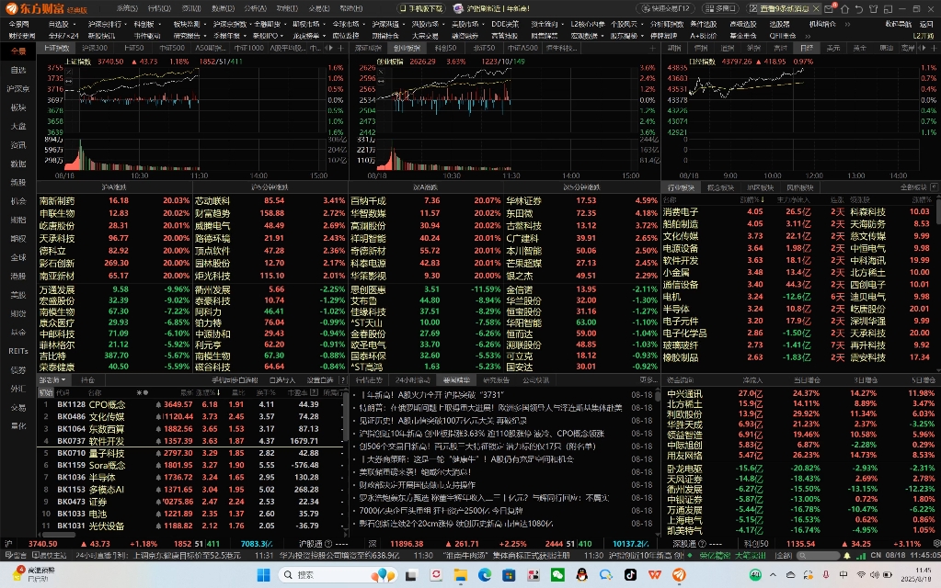Image resolution: width=941 pixels, height=588 pixels.
Task: Click the expand icon beside 全部板块
Action: [x=934, y=187]
